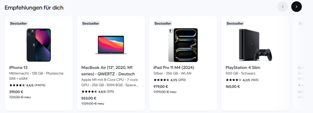Screen dimensions: 313x113
Task: Click the MacBook Air star rating
Action: tap(98, 92)
